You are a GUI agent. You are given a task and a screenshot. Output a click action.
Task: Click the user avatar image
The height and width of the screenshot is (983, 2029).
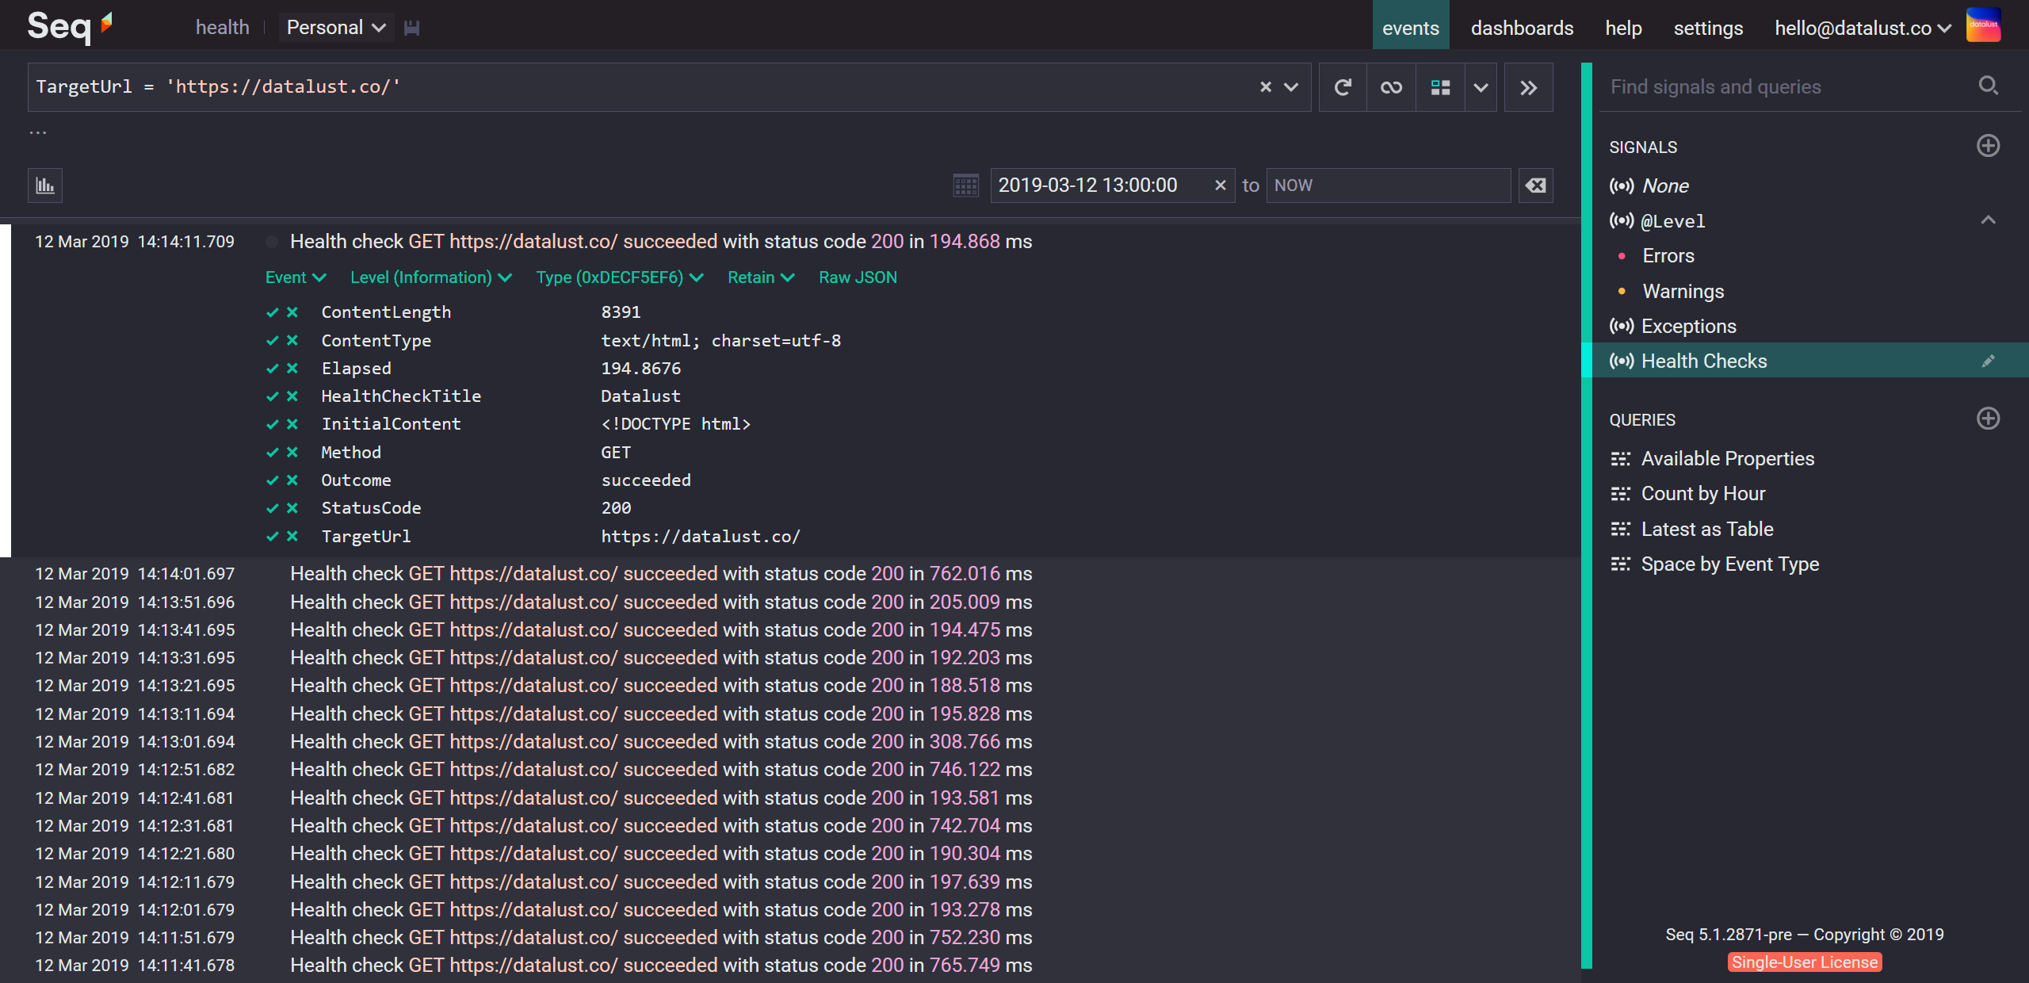(1984, 25)
